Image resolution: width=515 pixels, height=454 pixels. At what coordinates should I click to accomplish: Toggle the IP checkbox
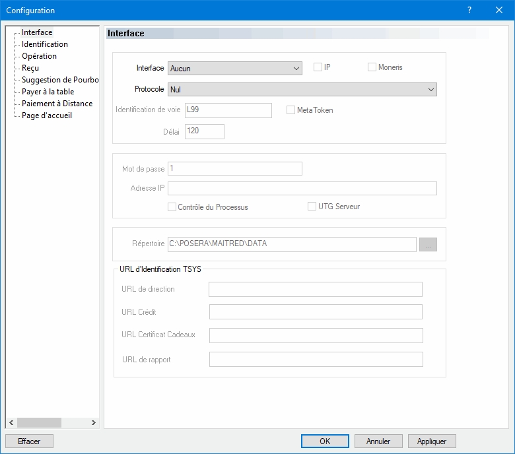(318, 67)
